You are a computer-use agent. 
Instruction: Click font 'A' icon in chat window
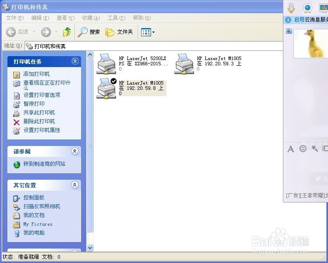[x=290, y=149]
